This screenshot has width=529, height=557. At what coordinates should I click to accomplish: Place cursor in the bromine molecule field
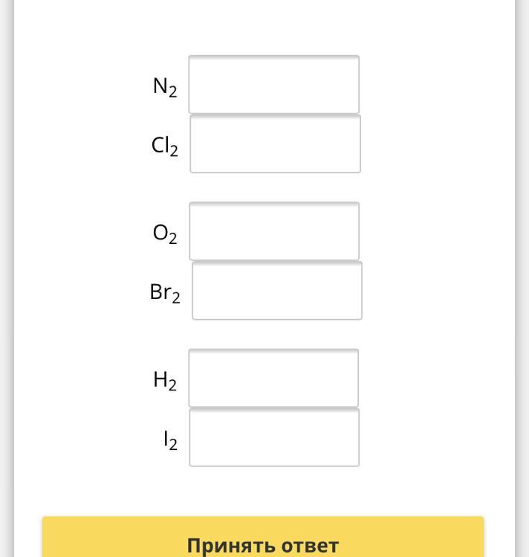point(277,291)
